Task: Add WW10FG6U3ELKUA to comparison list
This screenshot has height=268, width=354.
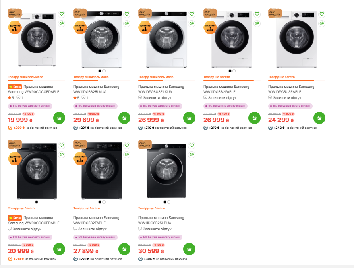Action: click(x=192, y=23)
